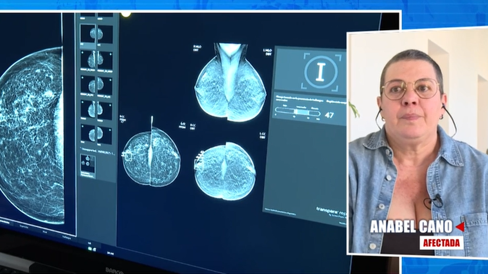Viewport: 488px width, 274px height.
Task: Click the red arrow beside the name
Action: point(460,227)
